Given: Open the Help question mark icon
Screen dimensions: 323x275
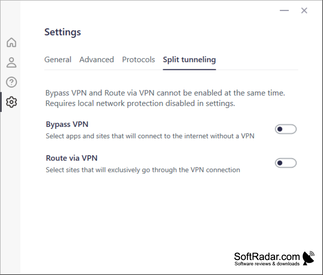Looking at the screenshot, I should pos(11,82).
